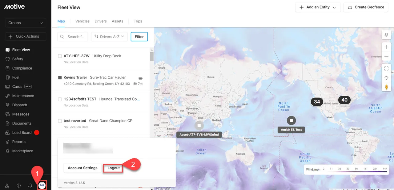
Task: Open the Trips tab
Action: coord(138,21)
